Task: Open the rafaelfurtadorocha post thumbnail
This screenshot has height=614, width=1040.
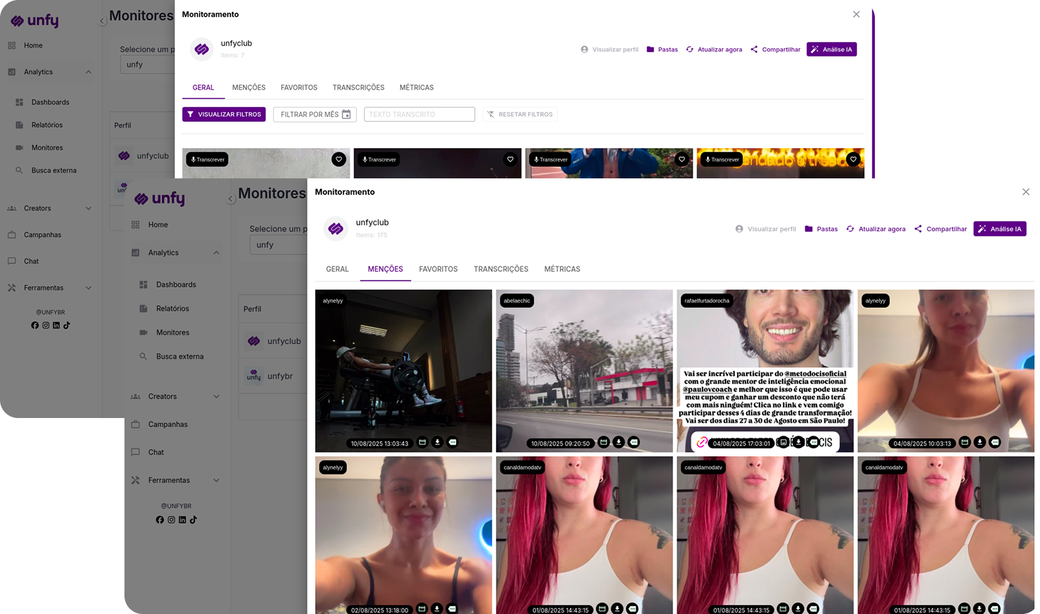Action: (x=765, y=371)
